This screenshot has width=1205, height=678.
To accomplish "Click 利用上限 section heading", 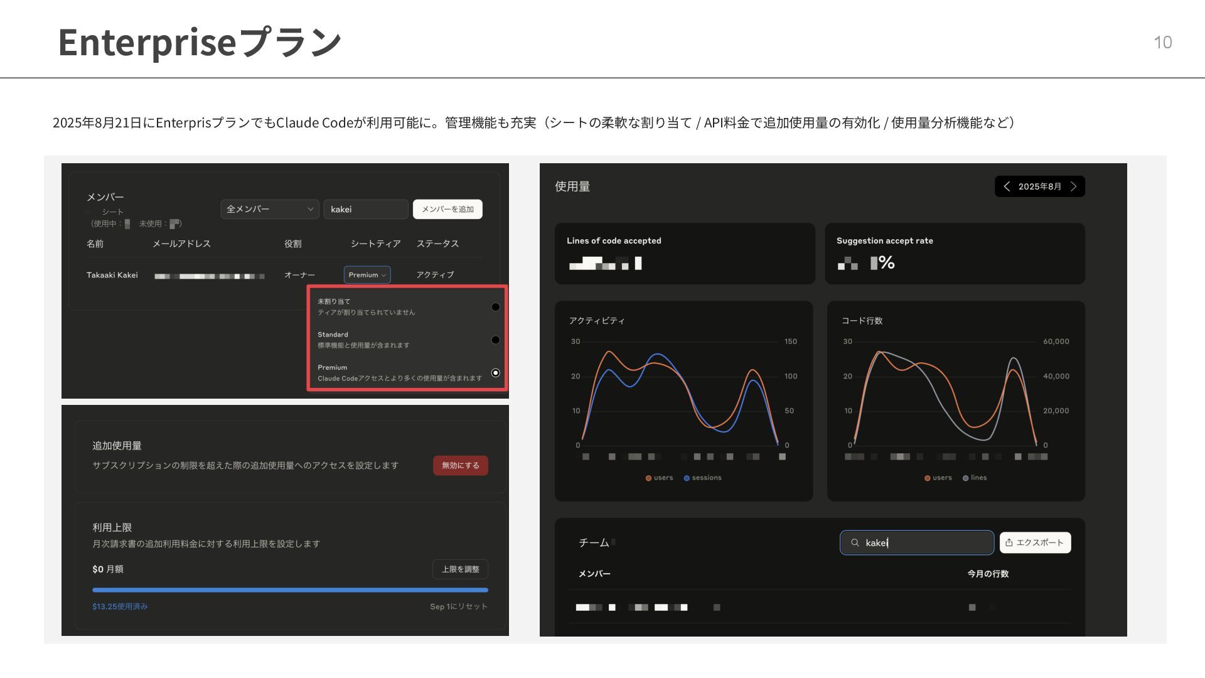I will tap(112, 527).
